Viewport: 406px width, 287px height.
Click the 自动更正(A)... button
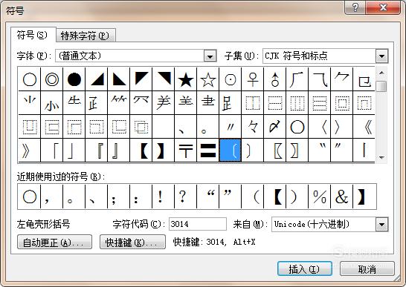click(54, 242)
